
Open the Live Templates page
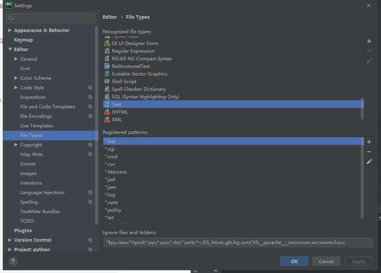(36, 126)
